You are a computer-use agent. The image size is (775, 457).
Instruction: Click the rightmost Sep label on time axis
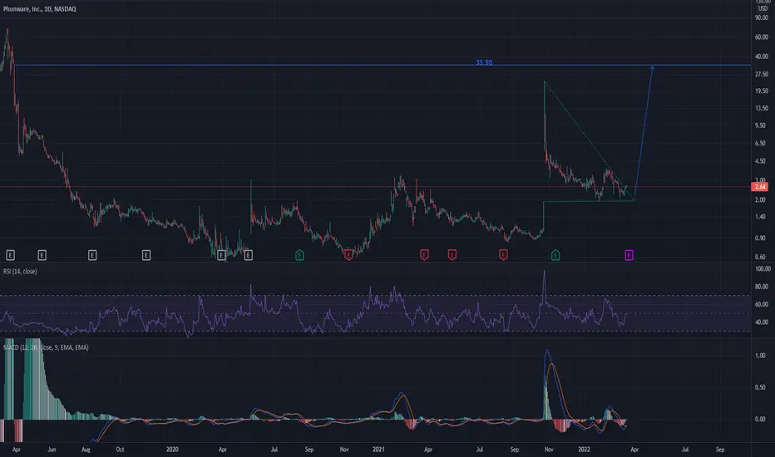click(x=720, y=450)
